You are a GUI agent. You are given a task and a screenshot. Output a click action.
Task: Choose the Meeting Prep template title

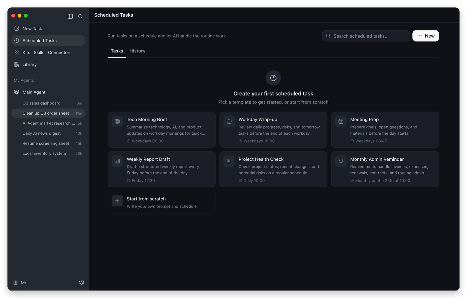pos(364,120)
